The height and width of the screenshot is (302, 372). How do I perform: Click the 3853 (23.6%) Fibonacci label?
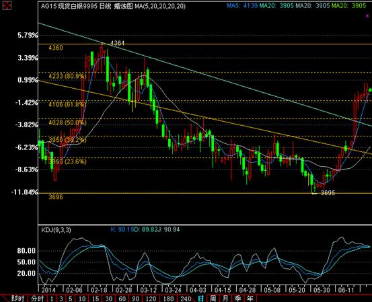pyautogui.click(x=67, y=161)
